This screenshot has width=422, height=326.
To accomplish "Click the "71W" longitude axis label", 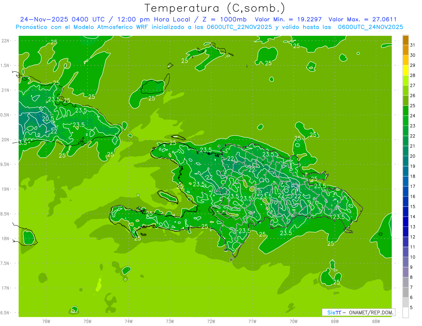I will click(x=252, y=321).
